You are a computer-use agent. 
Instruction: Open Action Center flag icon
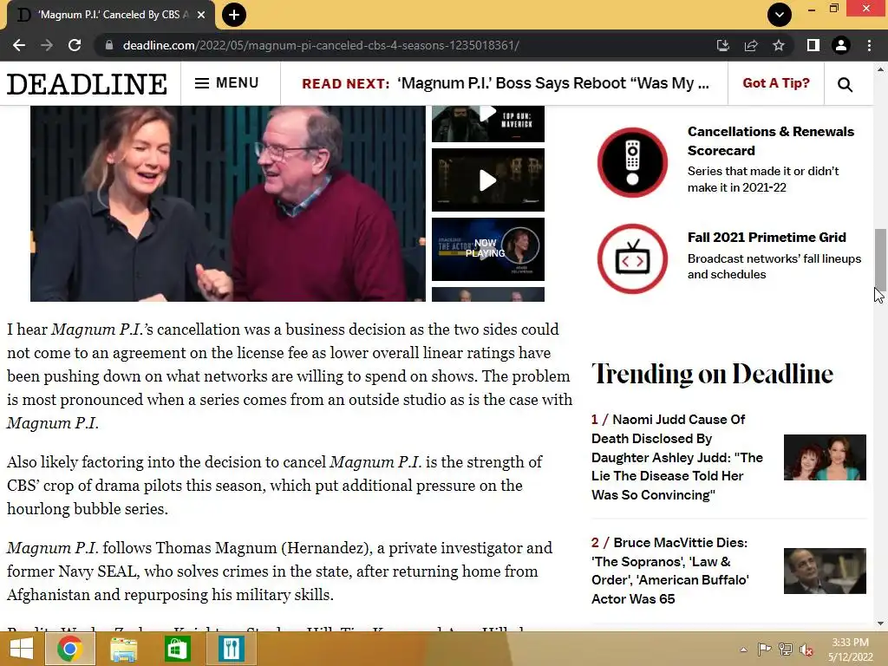(x=764, y=650)
